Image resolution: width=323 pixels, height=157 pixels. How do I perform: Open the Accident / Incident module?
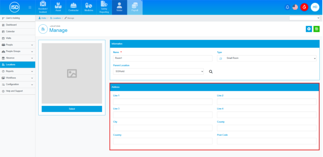point(43,7)
